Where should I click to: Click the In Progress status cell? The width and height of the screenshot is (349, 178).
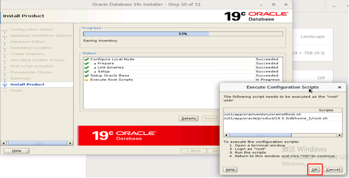[x=268, y=80]
